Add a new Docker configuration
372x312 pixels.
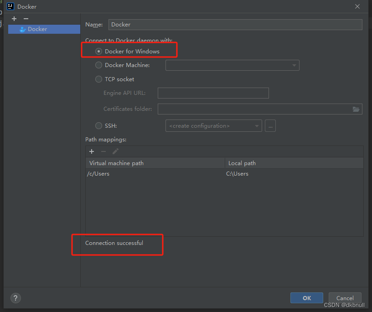[14, 19]
